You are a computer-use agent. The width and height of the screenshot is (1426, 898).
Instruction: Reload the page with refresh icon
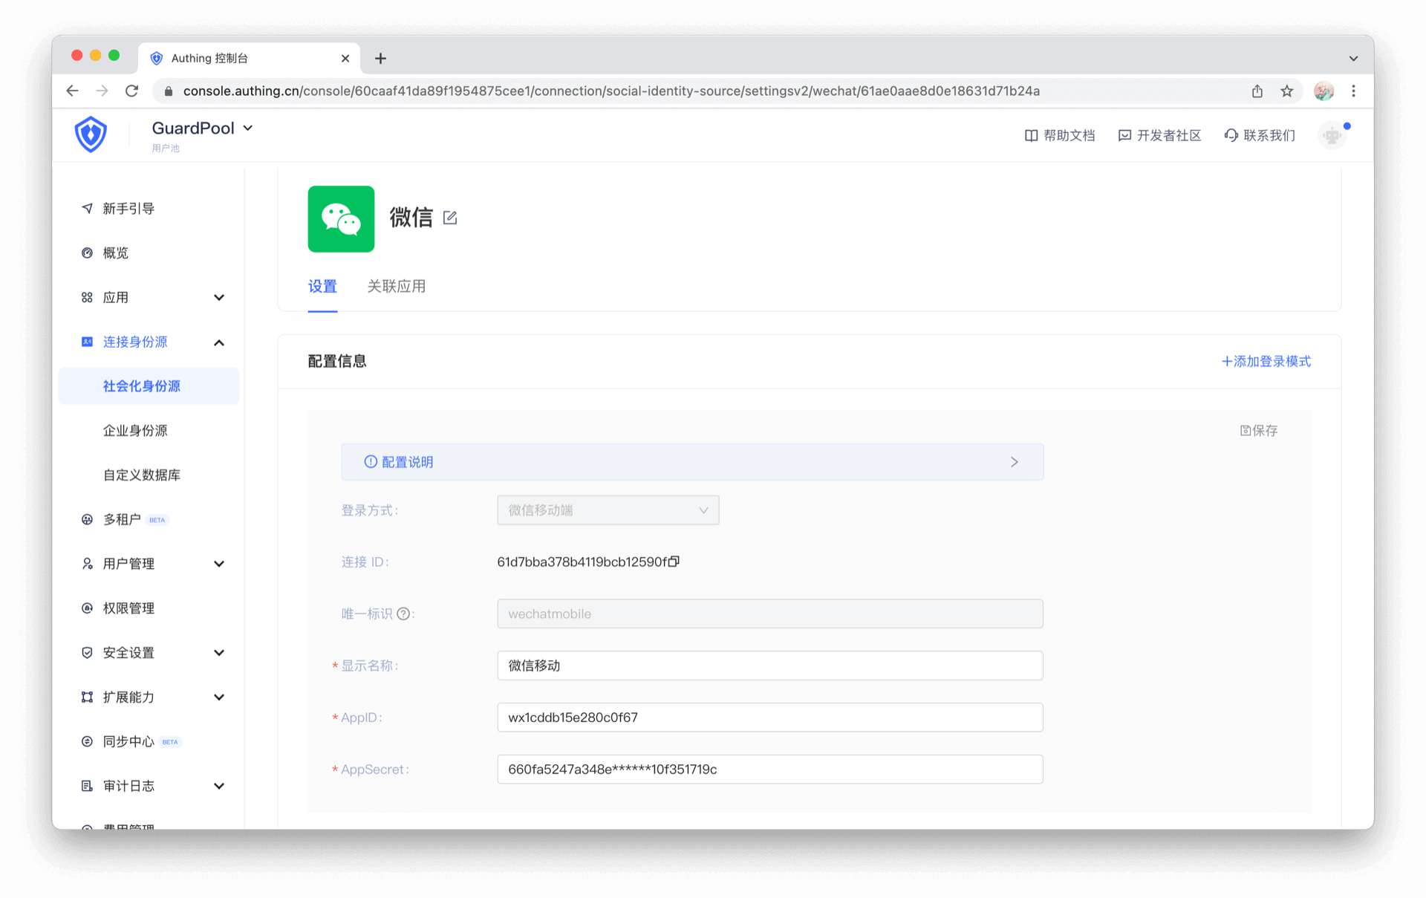pyautogui.click(x=132, y=91)
